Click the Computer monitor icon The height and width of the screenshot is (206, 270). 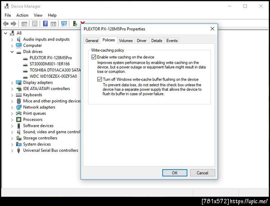coord(18,45)
